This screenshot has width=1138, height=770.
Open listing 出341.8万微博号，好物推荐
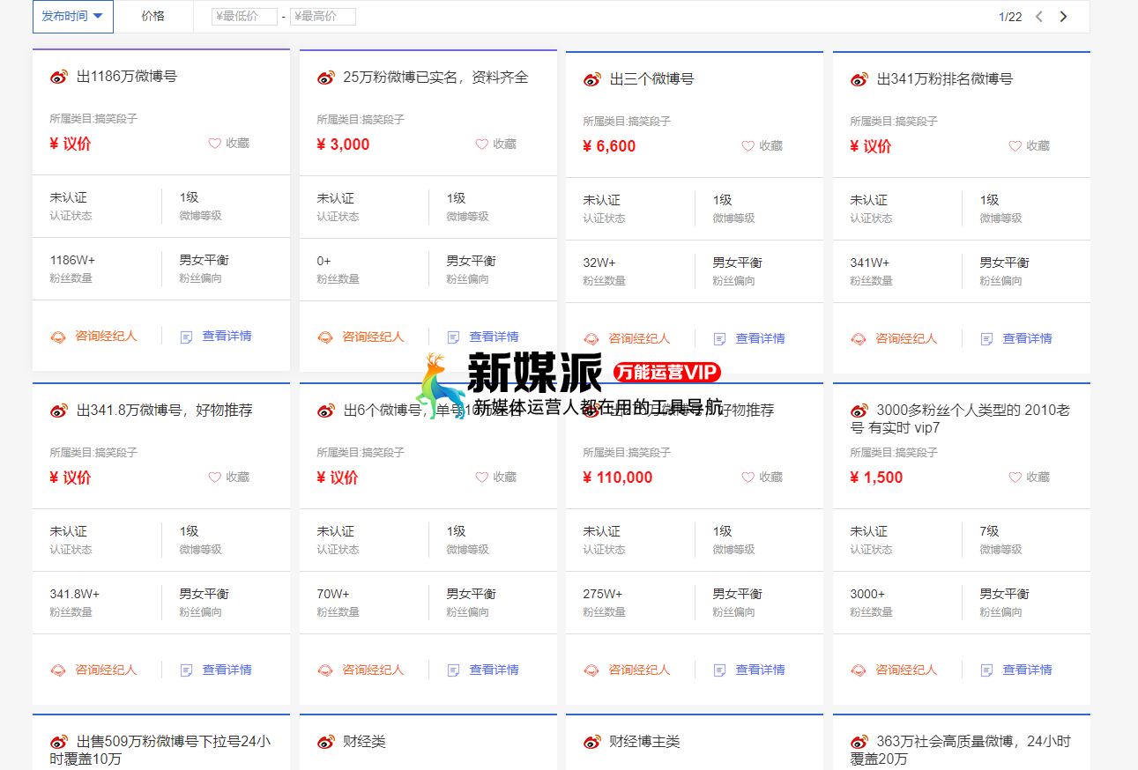pyautogui.click(x=165, y=411)
